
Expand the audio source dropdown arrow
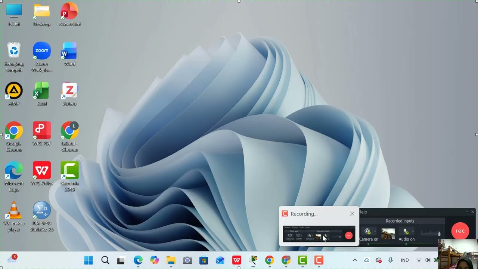point(413,232)
